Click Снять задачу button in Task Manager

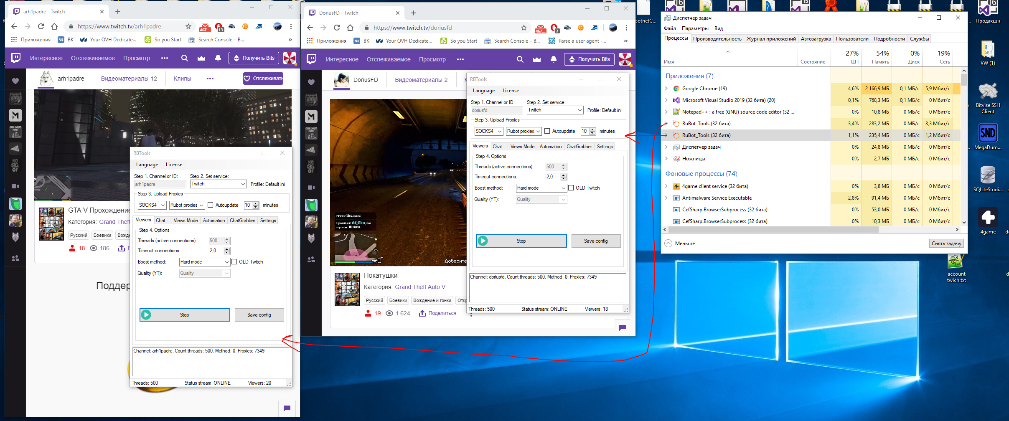946,243
